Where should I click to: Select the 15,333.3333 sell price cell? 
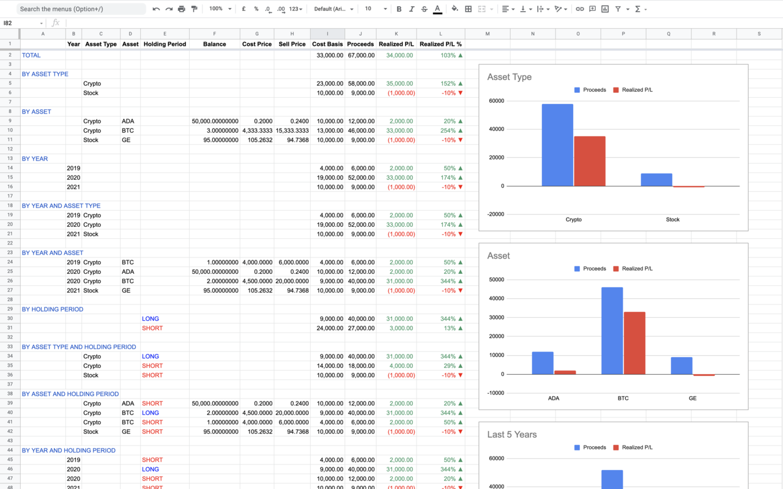coord(292,131)
